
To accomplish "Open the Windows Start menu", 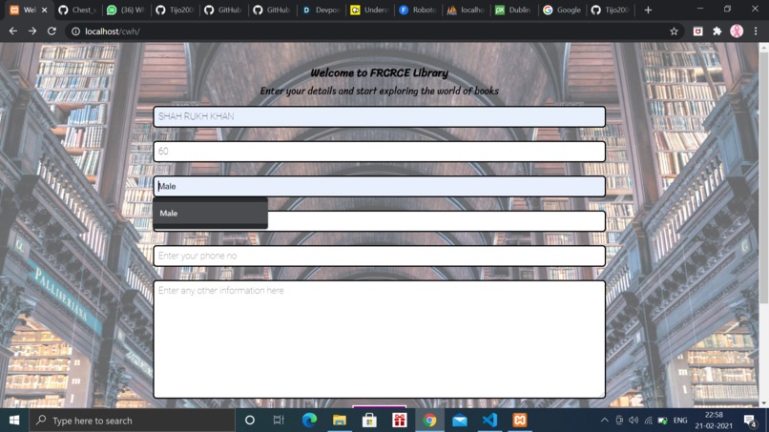I will pyautogui.click(x=14, y=421).
